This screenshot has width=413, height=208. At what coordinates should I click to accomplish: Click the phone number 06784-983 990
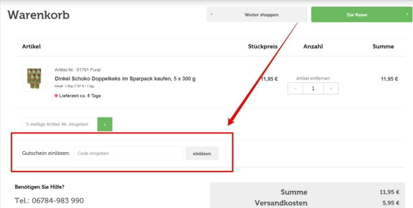tap(49, 200)
